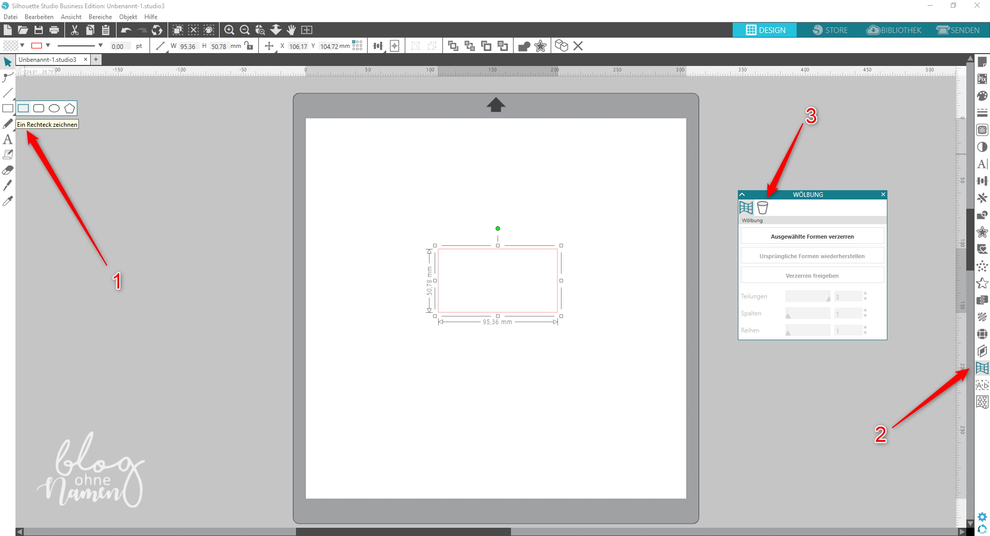Pick the ellipse shape in drawing flyout

54,108
